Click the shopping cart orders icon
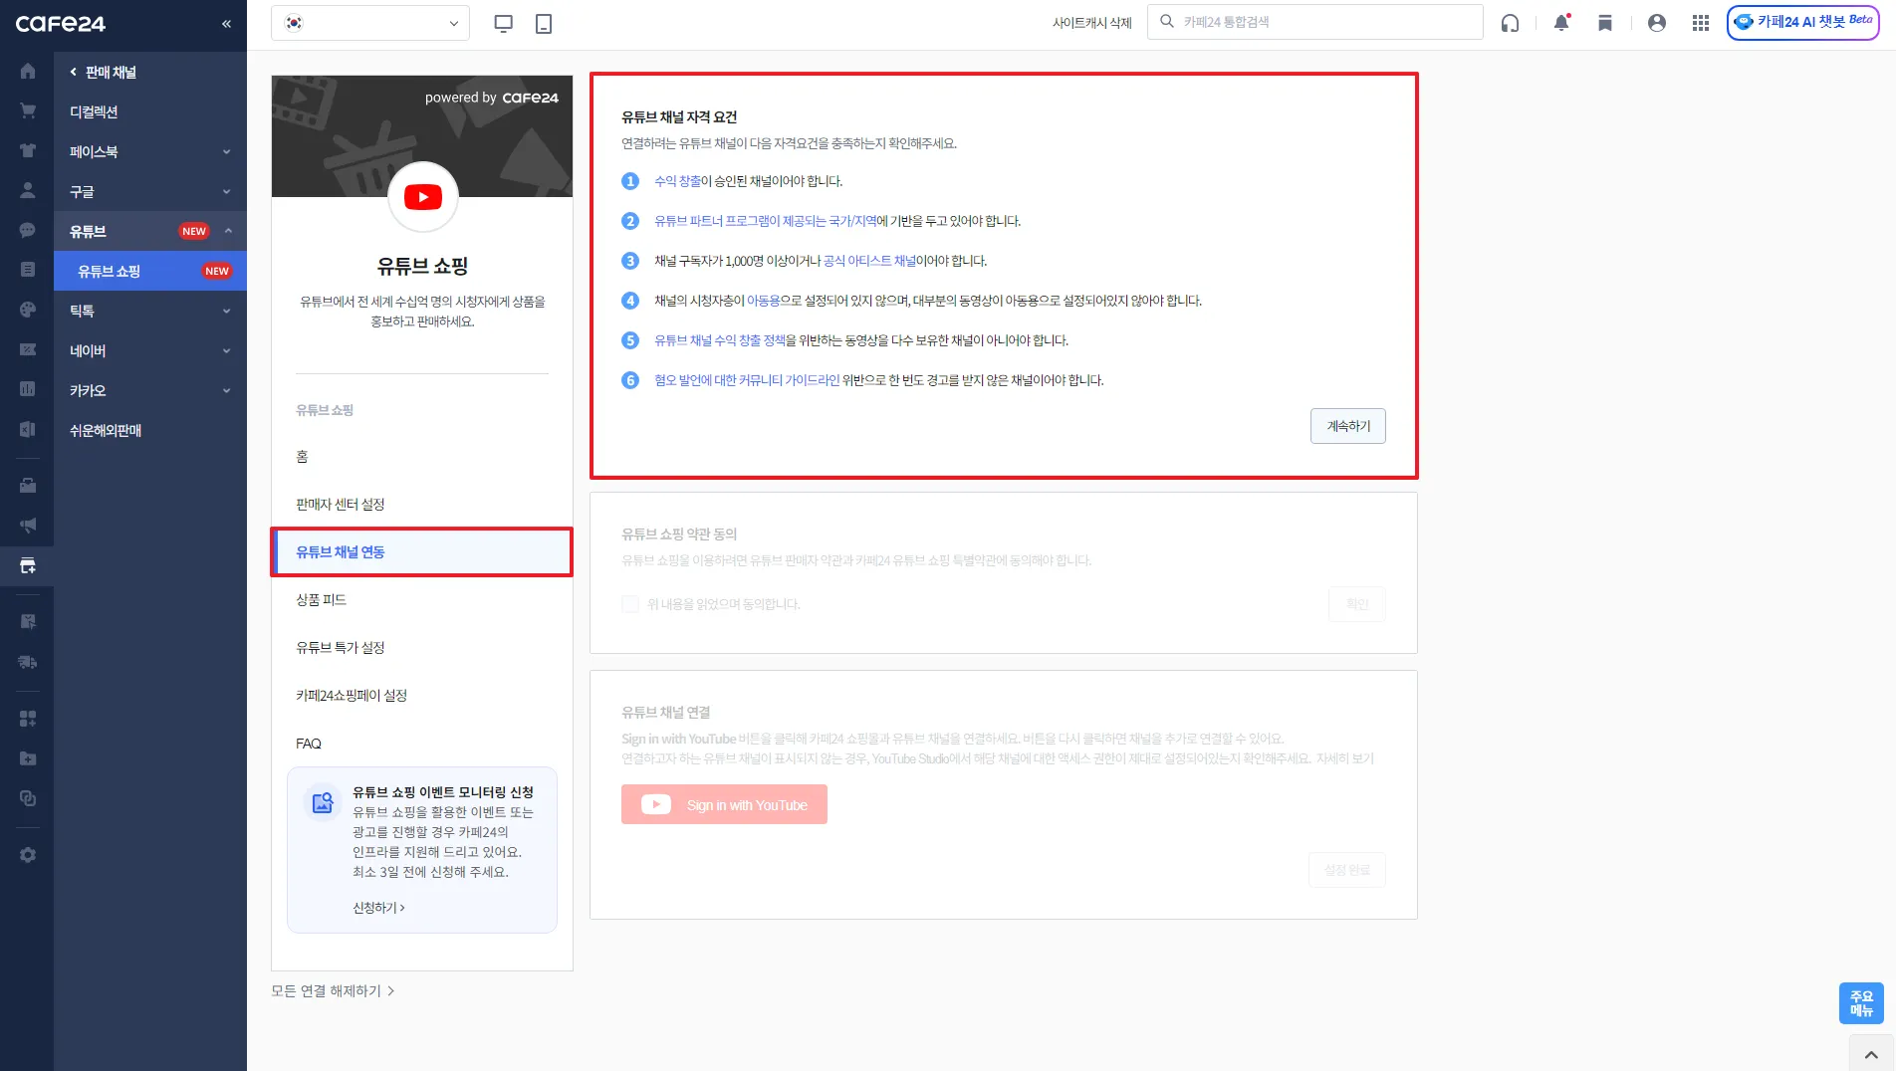 [x=28, y=111]
